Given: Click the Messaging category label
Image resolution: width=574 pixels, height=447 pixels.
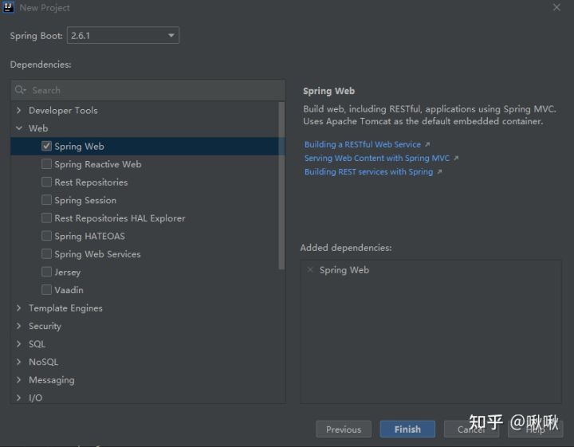Looking at the screenshot, I should 51,380.
